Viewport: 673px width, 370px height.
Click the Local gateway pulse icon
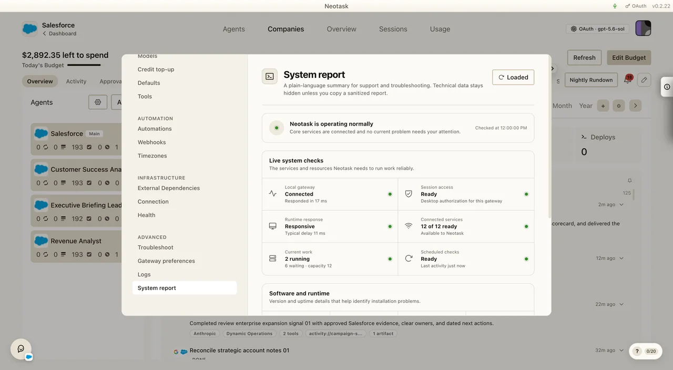click(272, 193)
